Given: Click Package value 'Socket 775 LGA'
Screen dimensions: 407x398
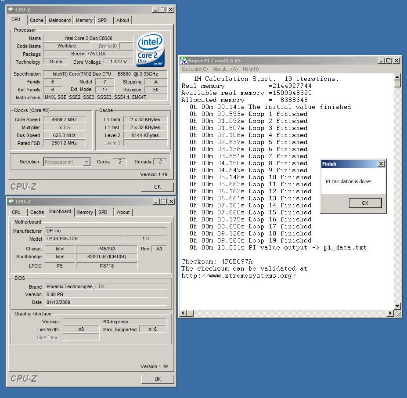Looking at the screenshot, I should click(x=88, y=54).
